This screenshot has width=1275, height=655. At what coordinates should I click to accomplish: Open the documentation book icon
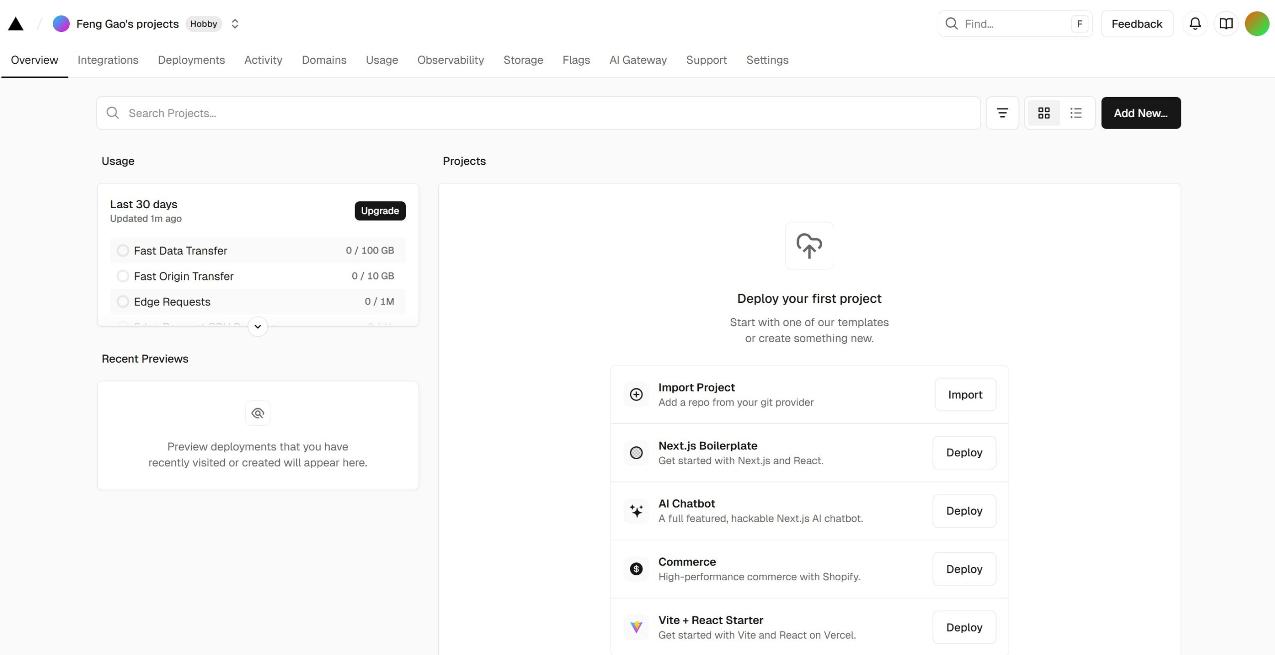1226,23
